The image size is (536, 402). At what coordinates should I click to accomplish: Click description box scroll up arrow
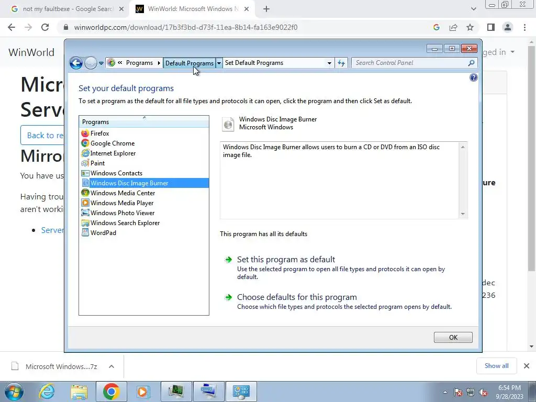click(x=463, y=147)
